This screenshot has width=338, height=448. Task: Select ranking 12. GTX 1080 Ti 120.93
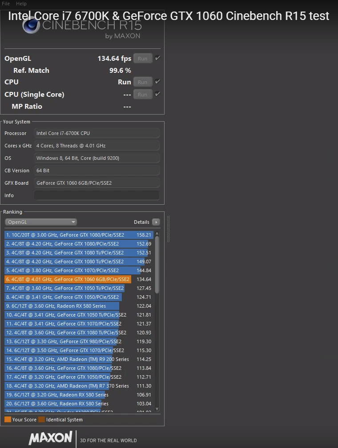(79, 332)
